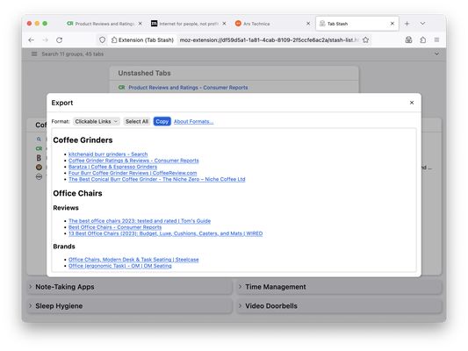Open the shield tracking protection icon

point(103,40)
